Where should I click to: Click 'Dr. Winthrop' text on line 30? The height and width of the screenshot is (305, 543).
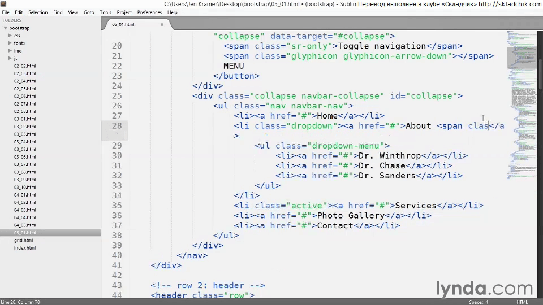point(390,156)
